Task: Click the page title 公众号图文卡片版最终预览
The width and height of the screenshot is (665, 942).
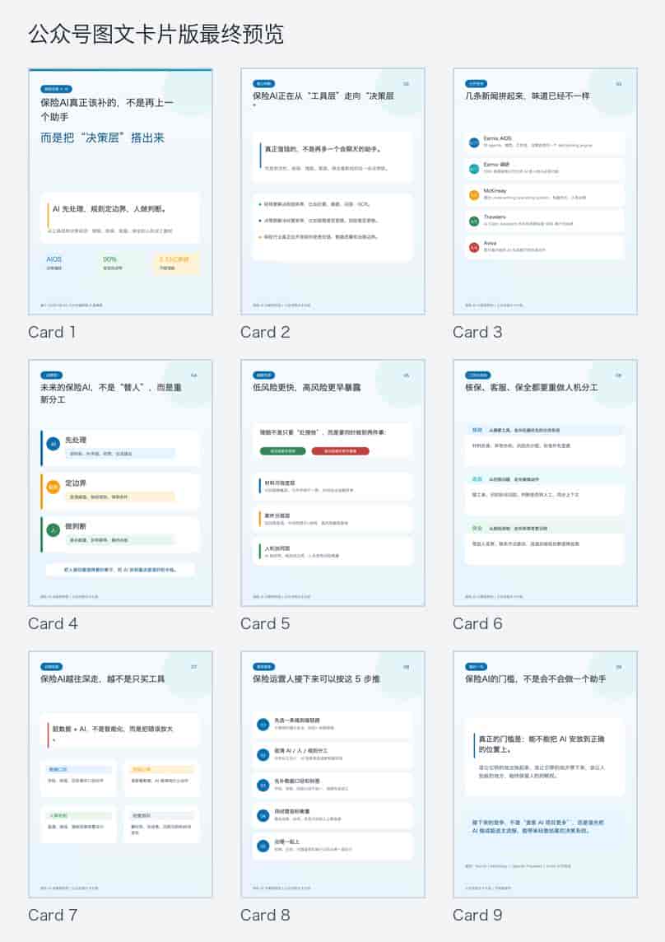Action: [156, 35]
